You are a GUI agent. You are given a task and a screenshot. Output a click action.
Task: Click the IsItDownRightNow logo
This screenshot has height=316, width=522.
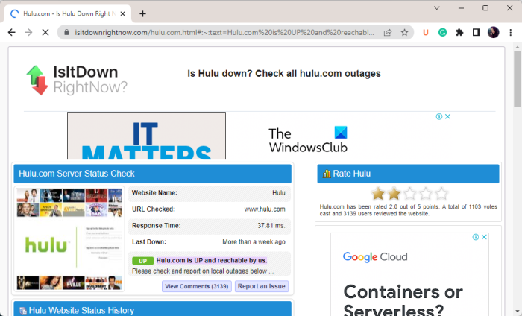[x=77, y=80]
